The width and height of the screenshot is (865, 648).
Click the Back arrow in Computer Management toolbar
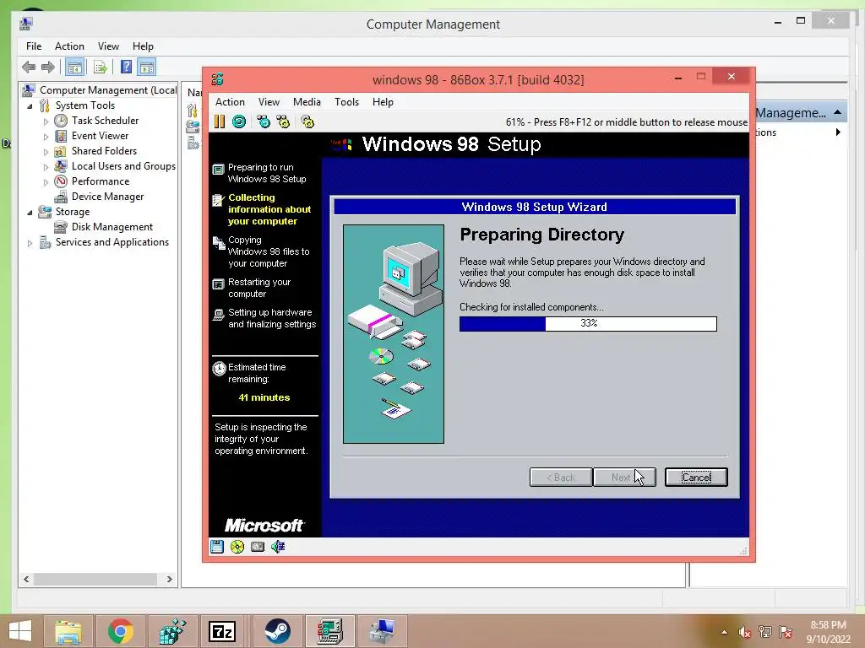pyautogui.click(x=29, y=67)
